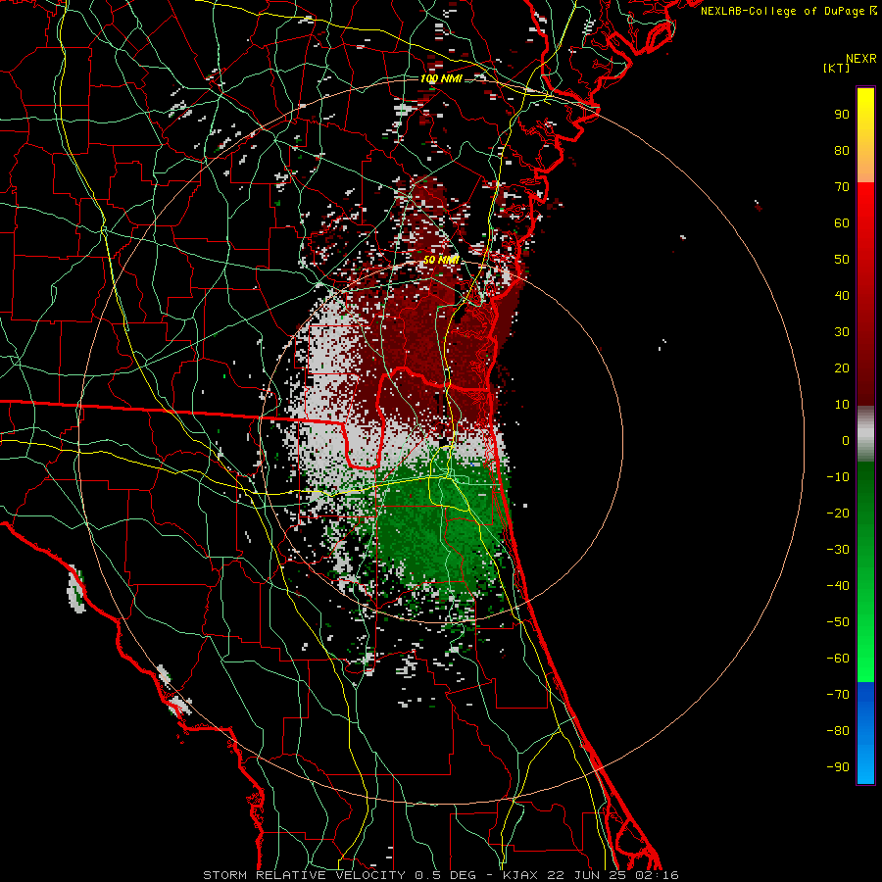The image size is (882, 882).
Task: Click the 30 value on the velocity scale
Action: [x=842, y=332]
